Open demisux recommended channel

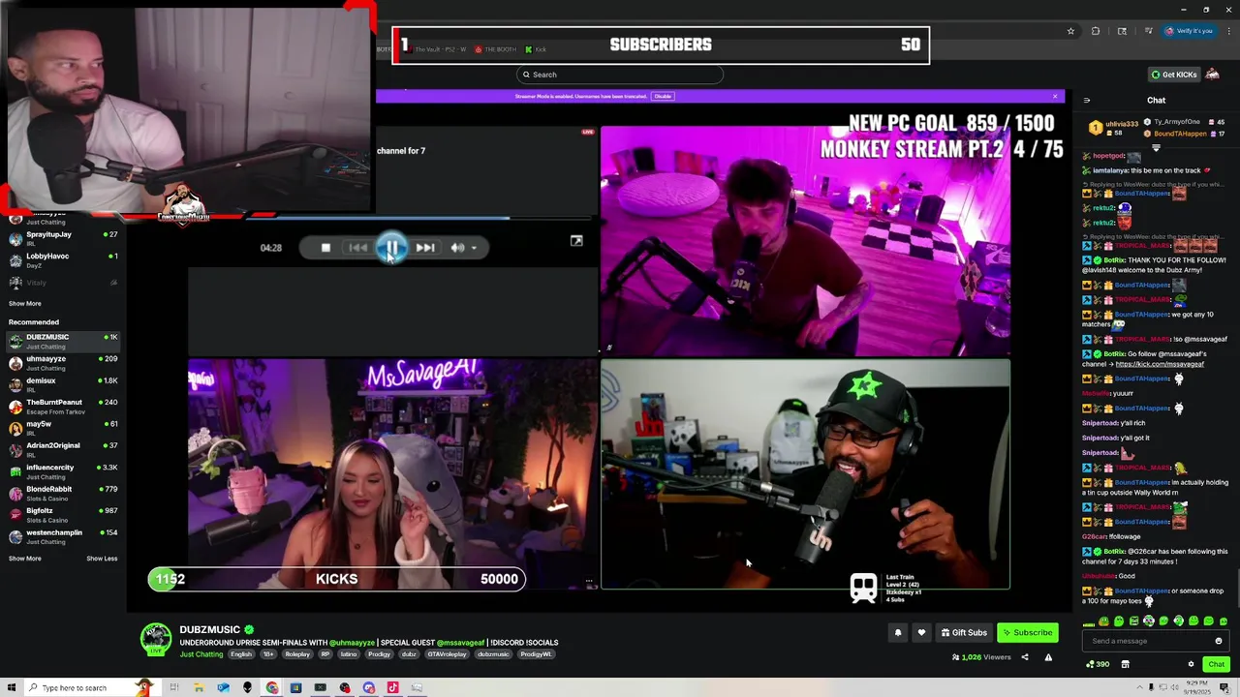click(x=63, y=384)
